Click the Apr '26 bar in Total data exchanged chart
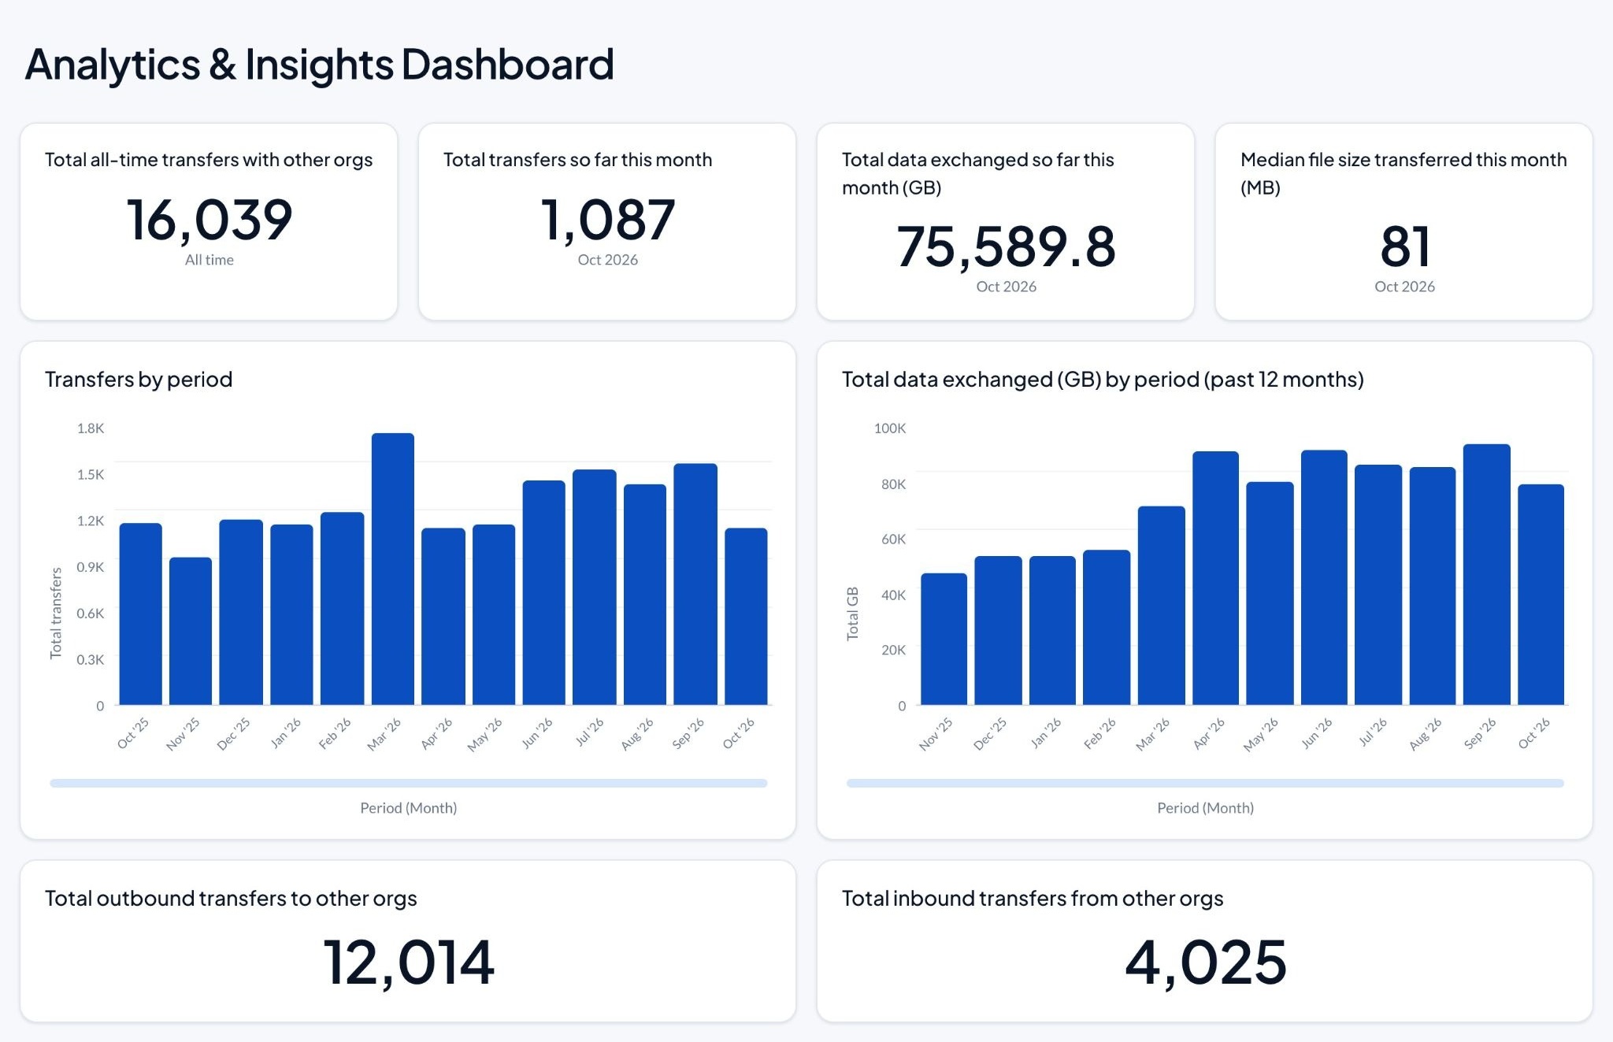Image resolution: width=1613 pixels, height=1042 pixels. point(1215,578)
